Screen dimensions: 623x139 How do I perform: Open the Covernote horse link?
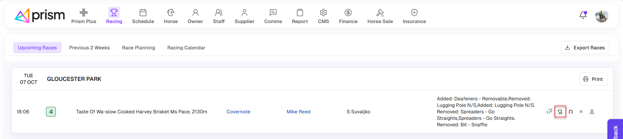238,112
